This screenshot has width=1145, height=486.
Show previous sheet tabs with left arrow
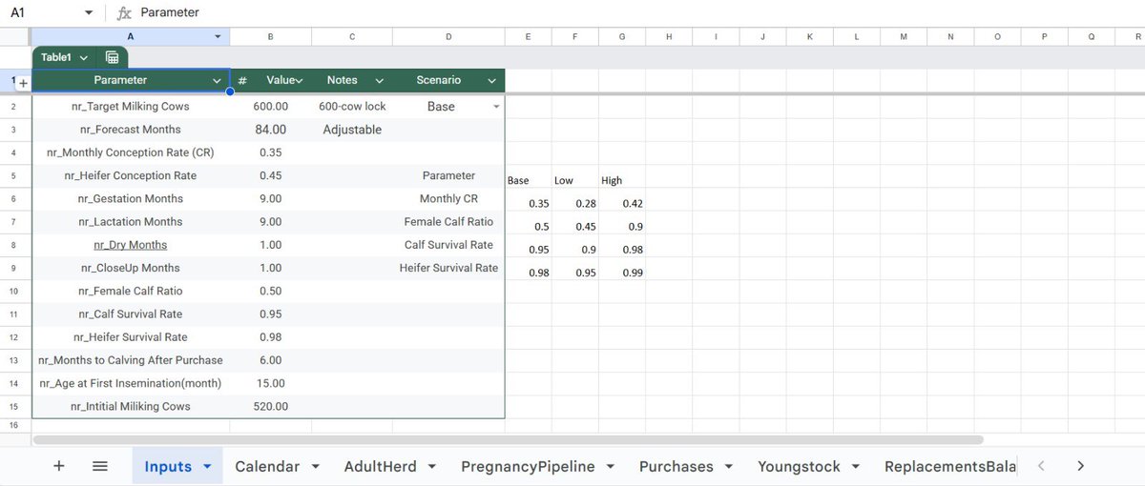point(1041,466)
